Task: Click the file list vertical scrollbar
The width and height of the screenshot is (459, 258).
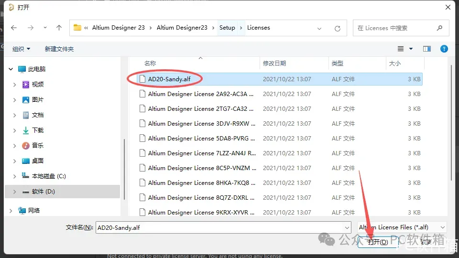Action: 451,123
